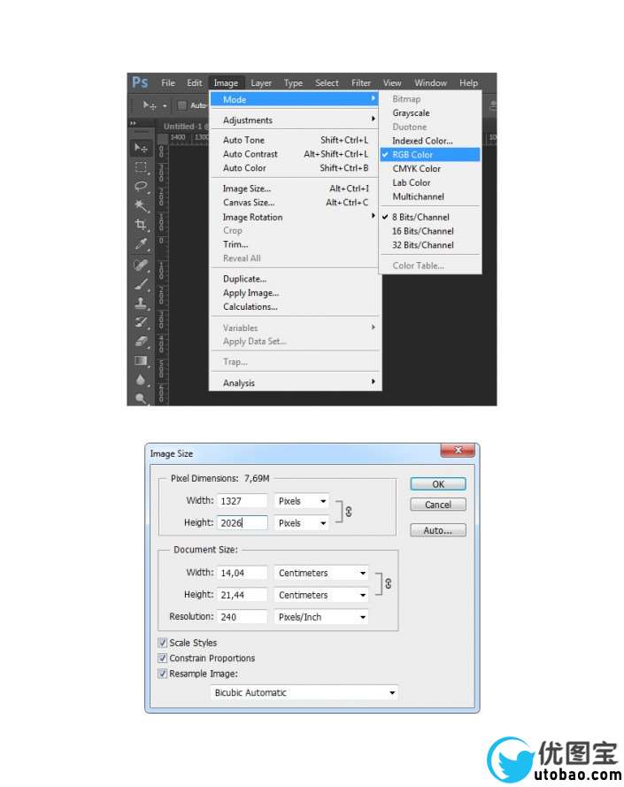Click the pixel dimensions chain link icon
The height and width of the screenshot is (787, 624).
[x=349, y=512]
